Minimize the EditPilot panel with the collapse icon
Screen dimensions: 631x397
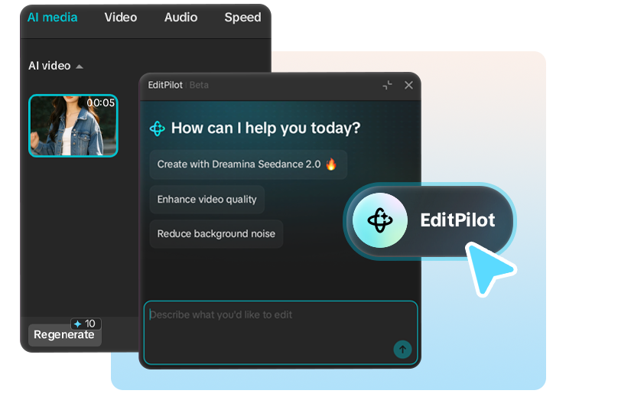click(x=387, y=86)
